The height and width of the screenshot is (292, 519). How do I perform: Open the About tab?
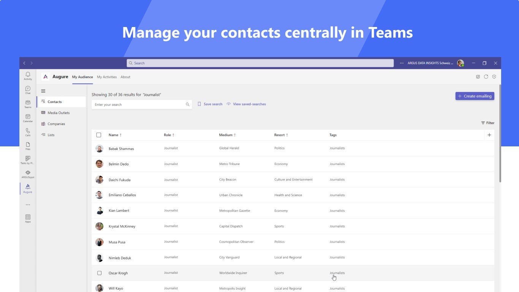[125, 77]
